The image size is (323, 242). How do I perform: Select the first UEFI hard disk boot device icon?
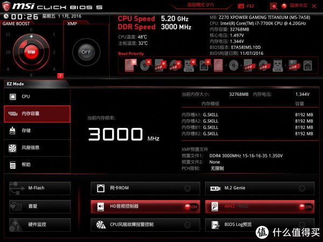130,65
